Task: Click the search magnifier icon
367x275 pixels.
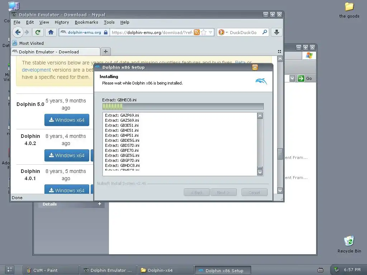Action: click(x=265, y=32)
